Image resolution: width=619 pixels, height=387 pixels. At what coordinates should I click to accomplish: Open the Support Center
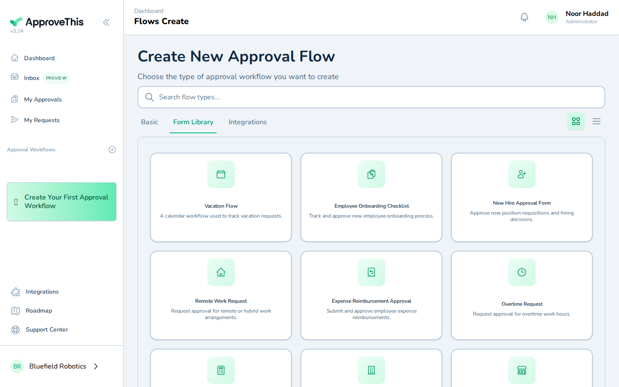(x=47, y=329)
